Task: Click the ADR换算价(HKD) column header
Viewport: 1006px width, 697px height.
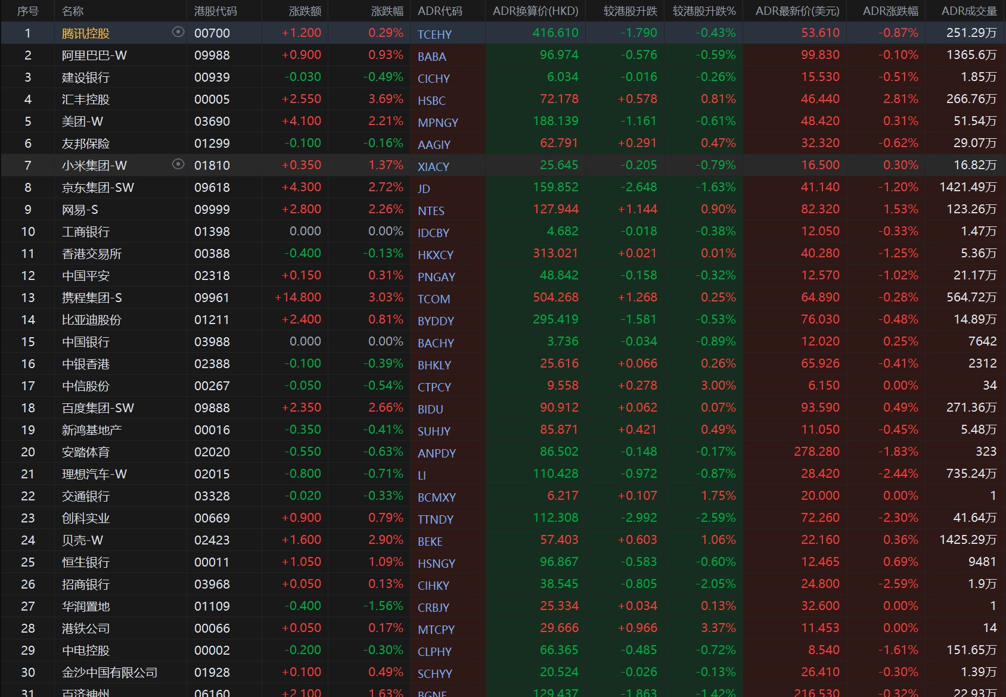Action: pos(535,11)
